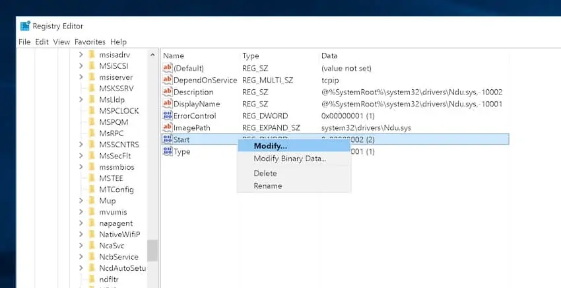The width and height of the screenshot is (561, 288).
Task: Click the MSKSSRV folder icon
Action: 92,88
